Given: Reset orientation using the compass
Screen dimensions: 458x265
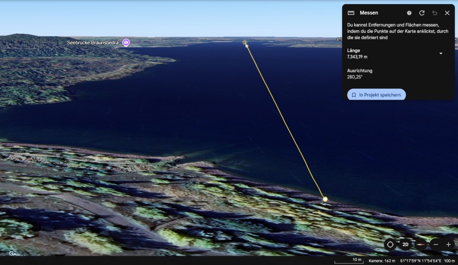Looking at the screenshot, I should [420, 244].
